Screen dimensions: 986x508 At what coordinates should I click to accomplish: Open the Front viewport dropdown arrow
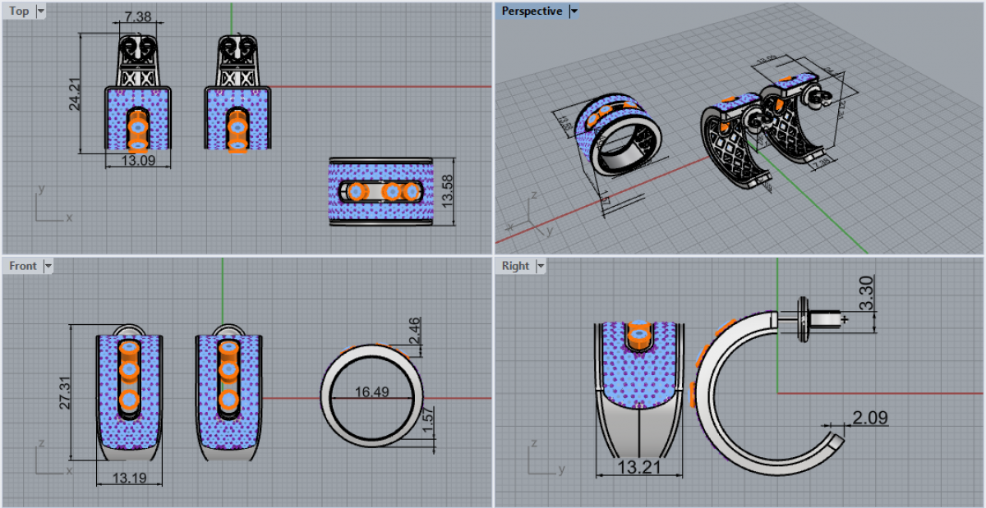pyautogui.click(x=48, y=266)
